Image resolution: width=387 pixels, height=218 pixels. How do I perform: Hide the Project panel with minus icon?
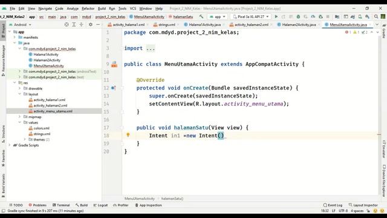98,25
